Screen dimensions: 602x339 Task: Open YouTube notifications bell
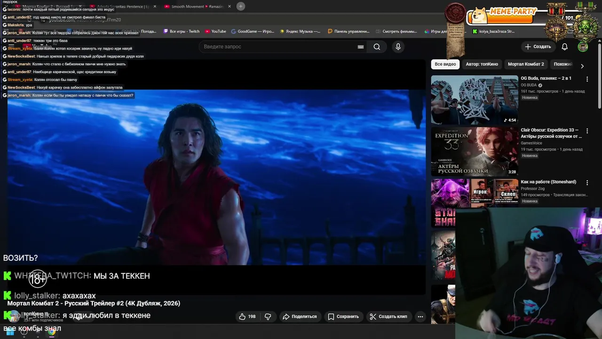(565, 47)
